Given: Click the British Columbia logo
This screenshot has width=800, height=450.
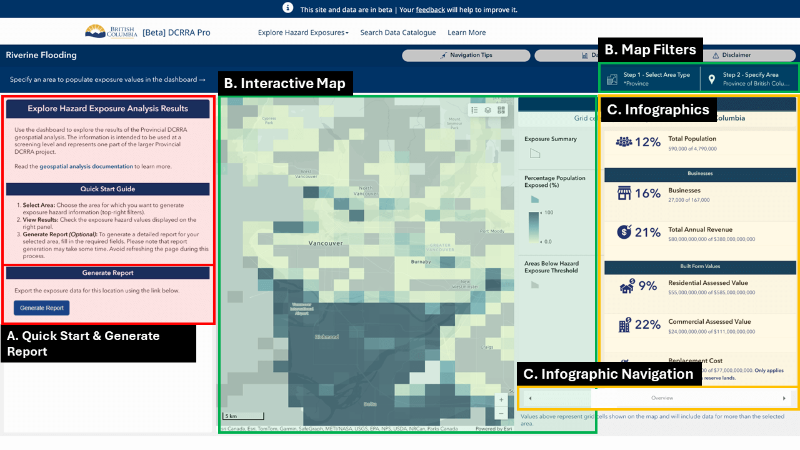Looking at the screenshot, I should [x=111, y=32].
